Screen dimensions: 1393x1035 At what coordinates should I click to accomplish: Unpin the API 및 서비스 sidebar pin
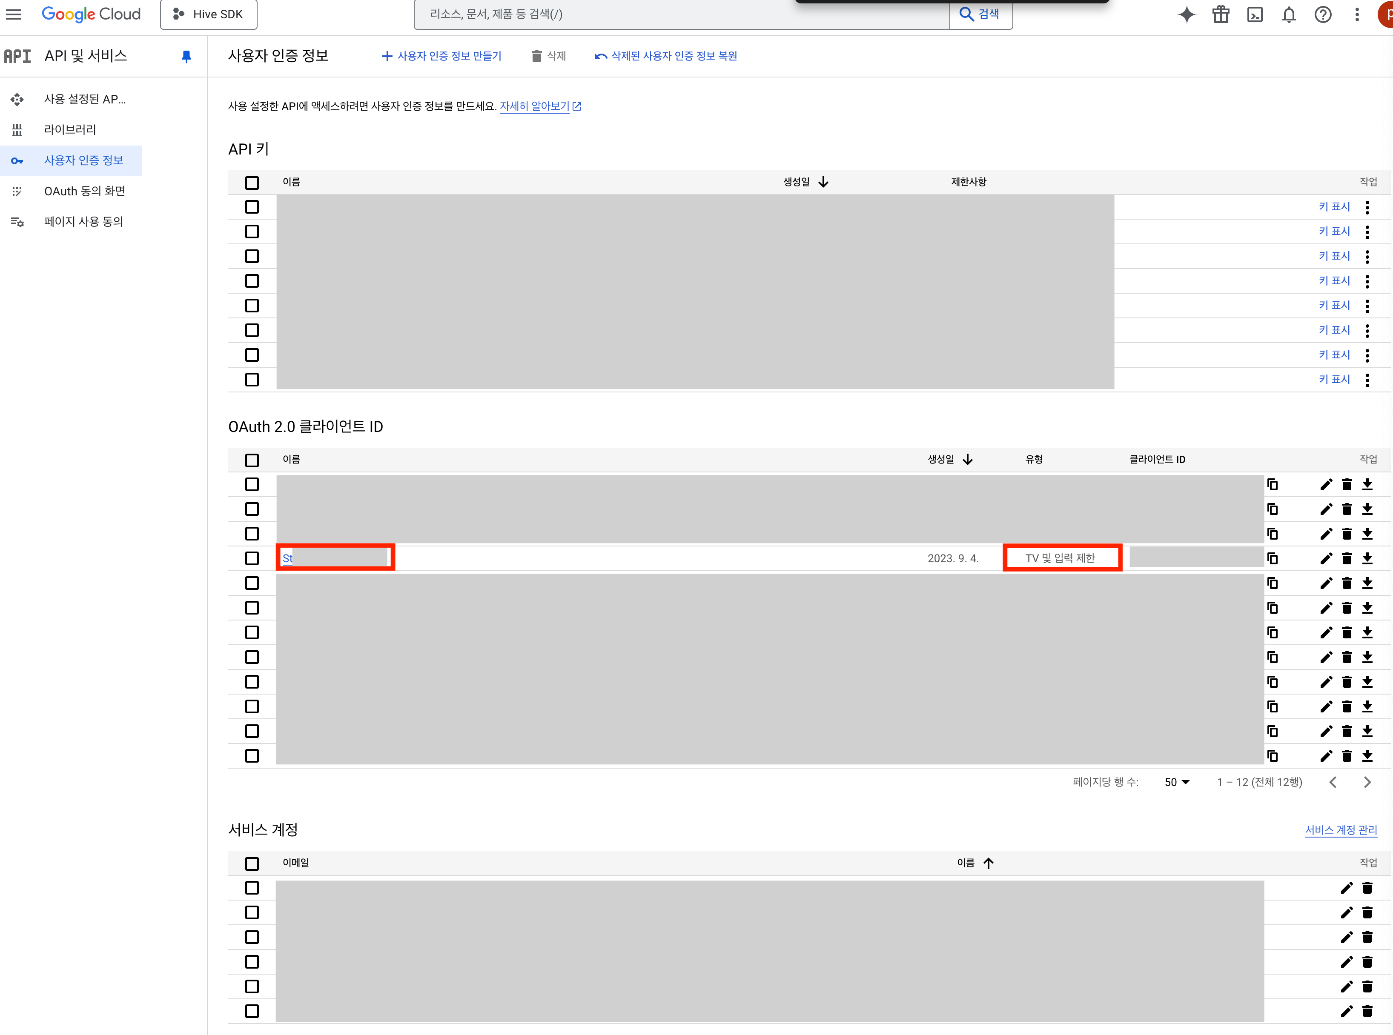click(x=186, y=56)
